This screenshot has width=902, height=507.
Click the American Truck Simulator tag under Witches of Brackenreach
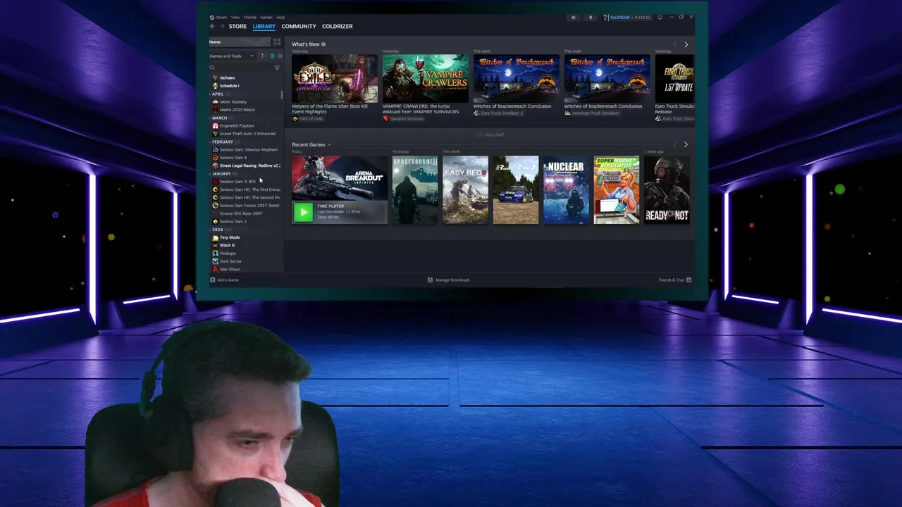pos(592,113)
